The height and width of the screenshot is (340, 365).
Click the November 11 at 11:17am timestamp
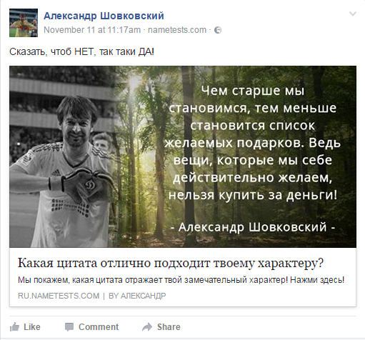point(92,30)
